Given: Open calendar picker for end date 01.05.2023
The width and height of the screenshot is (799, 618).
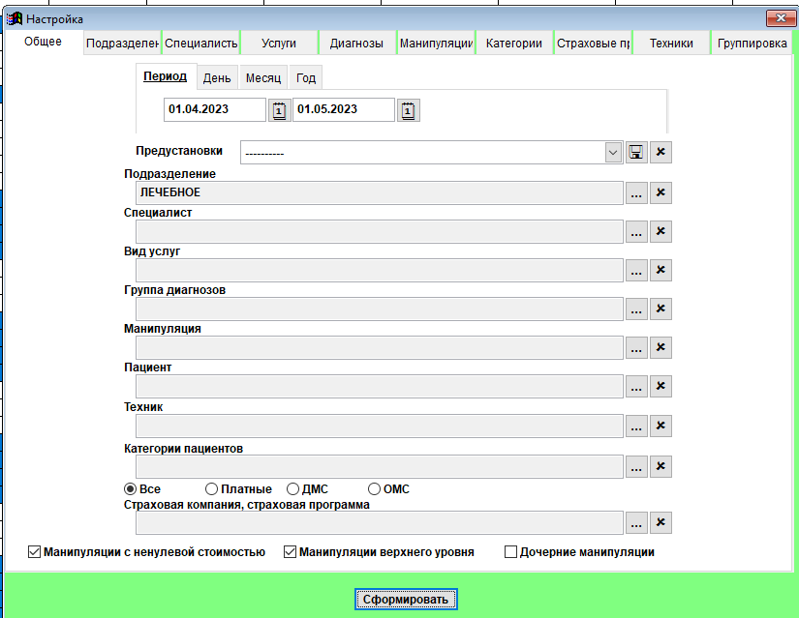Looking at the screenshot, I should 408,110.
